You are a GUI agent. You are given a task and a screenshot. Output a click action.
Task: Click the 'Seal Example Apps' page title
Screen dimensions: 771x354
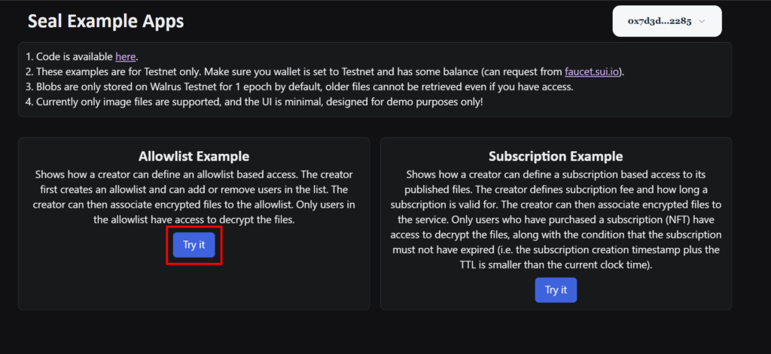tap(105, 21)
